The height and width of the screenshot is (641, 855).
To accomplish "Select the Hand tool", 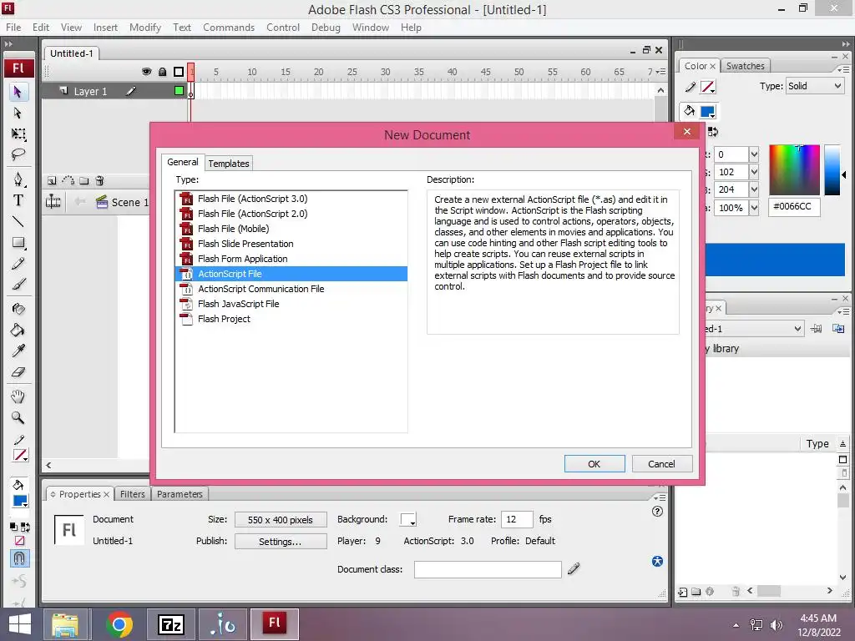I will coord(18,396).
